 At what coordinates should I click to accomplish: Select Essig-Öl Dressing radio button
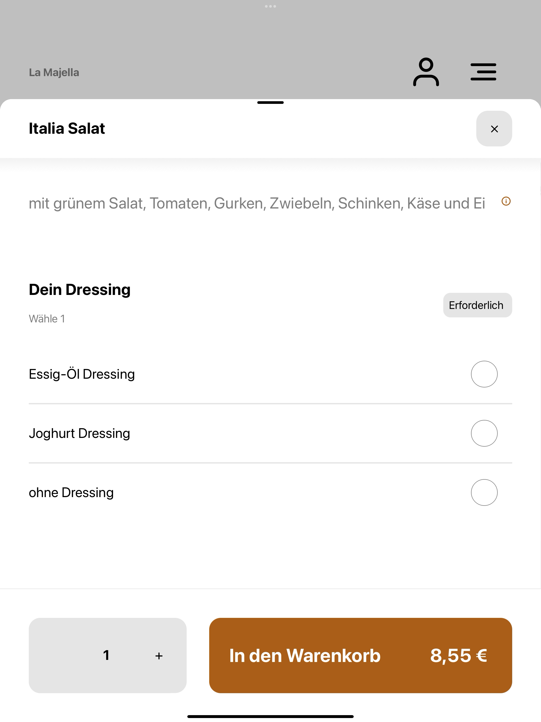484,374
